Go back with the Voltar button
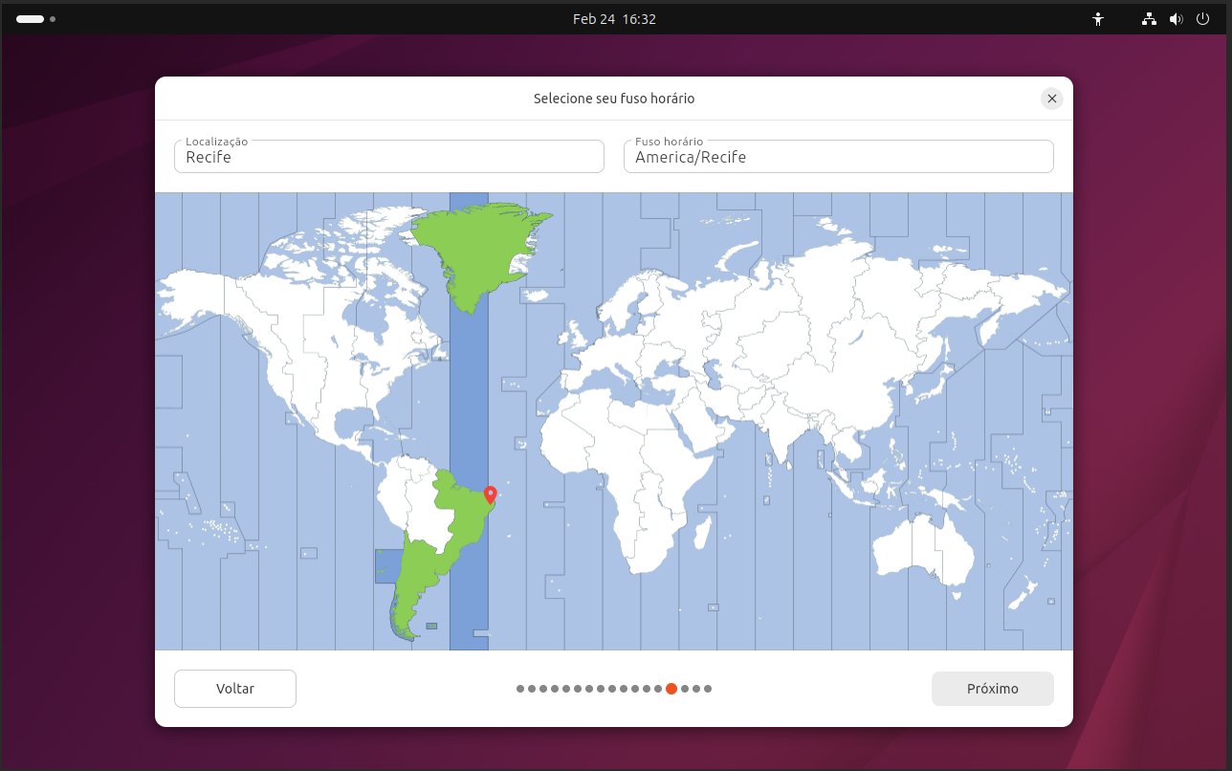Viewport: 1232px width, 771px height. point(235,689)
